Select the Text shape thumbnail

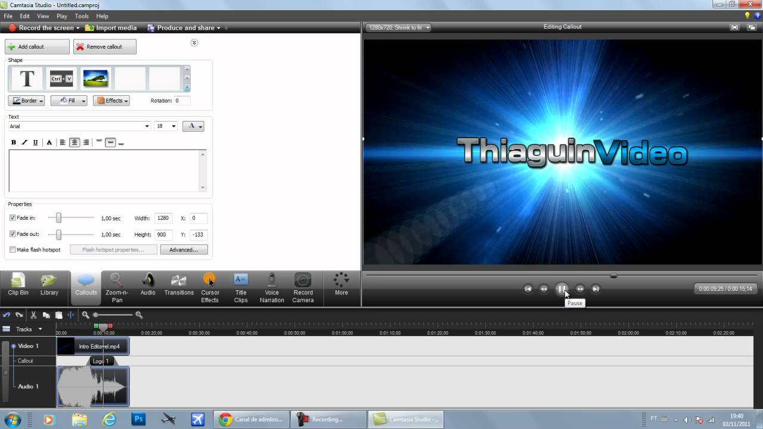click(27, 79)
